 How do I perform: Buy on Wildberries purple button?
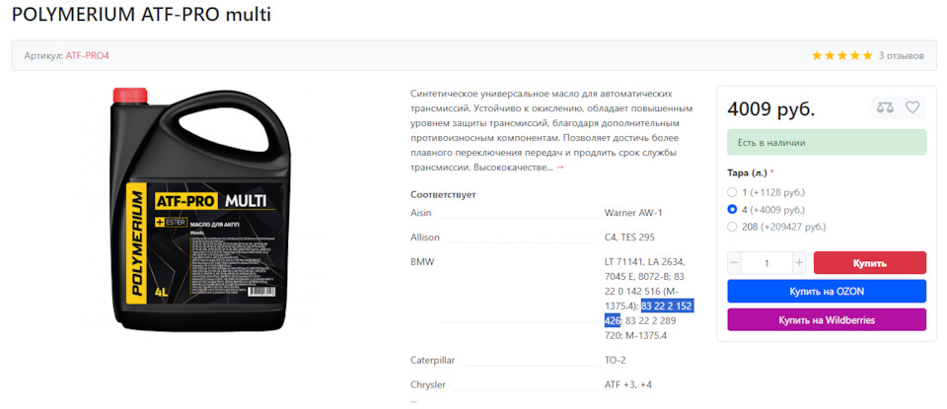coord(827,319)
